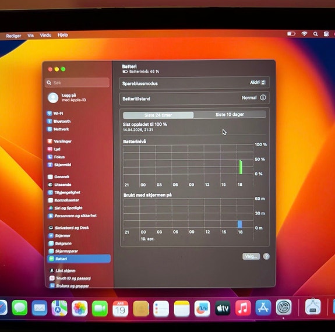Open the Spareblussmodus Aldri dropdown
The height and width of the screenshot is (332, 335).
pos(258,83)
